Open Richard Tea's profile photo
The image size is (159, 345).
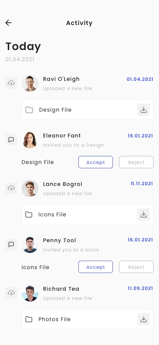pos(30,293)
